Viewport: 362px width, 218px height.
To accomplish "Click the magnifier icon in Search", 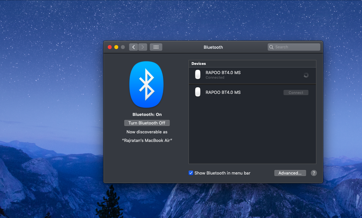I will [271, 47].
